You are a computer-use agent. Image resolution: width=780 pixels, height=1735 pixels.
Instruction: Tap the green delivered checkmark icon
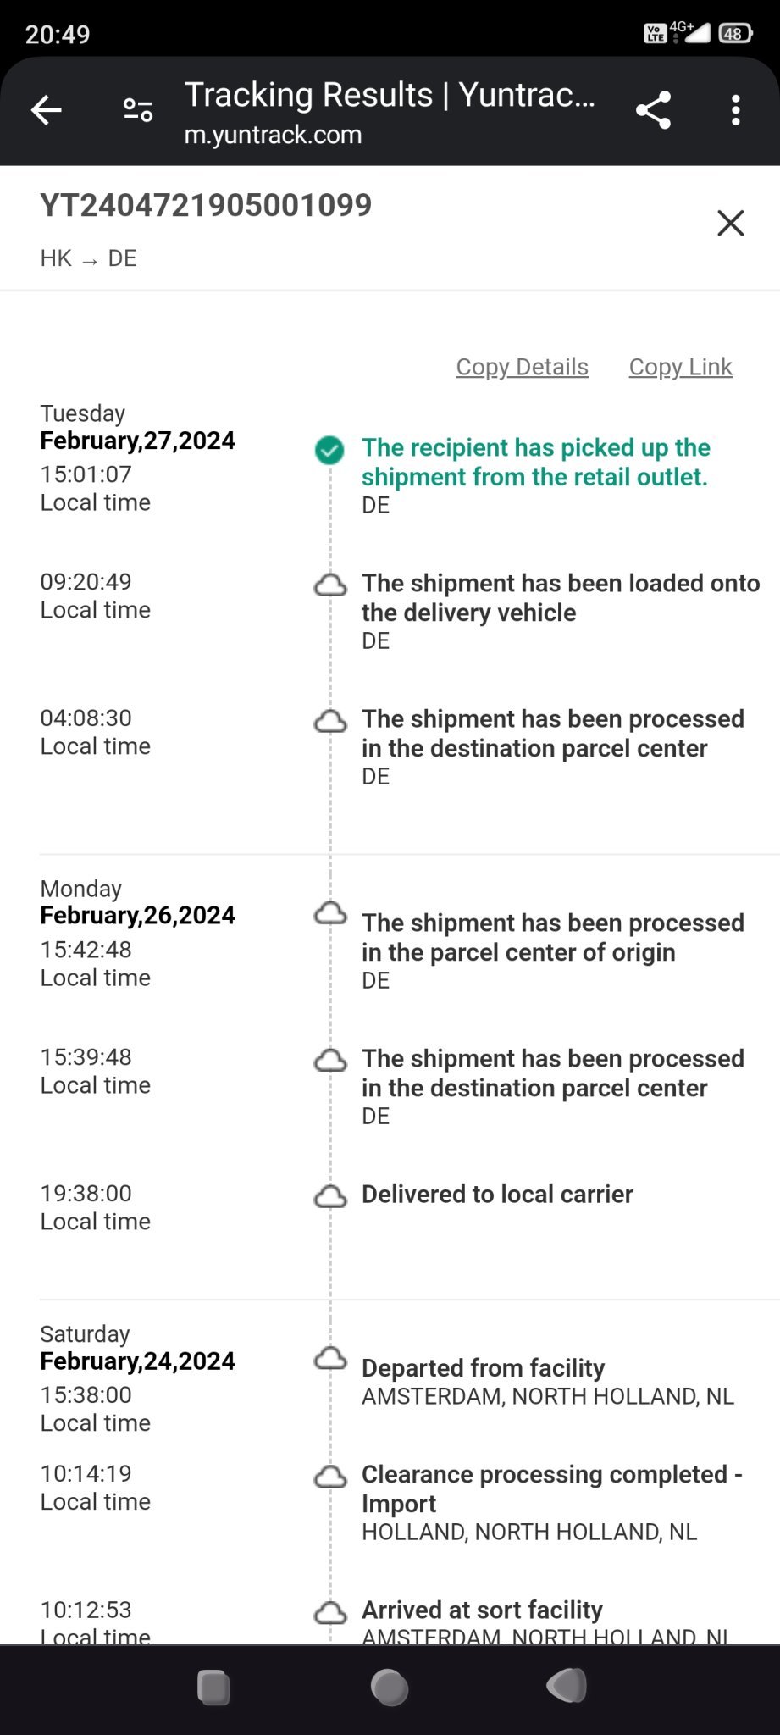click(329, 450)
